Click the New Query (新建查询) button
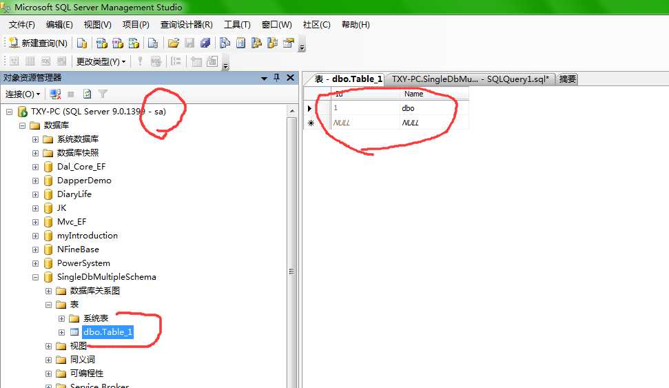The image size is (669, 388). tap(38, 43)
